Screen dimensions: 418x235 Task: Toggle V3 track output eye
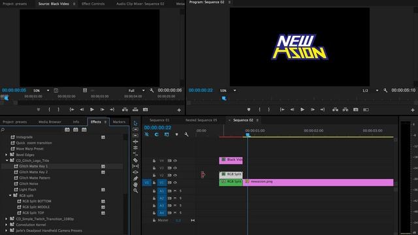pos(175,168)
